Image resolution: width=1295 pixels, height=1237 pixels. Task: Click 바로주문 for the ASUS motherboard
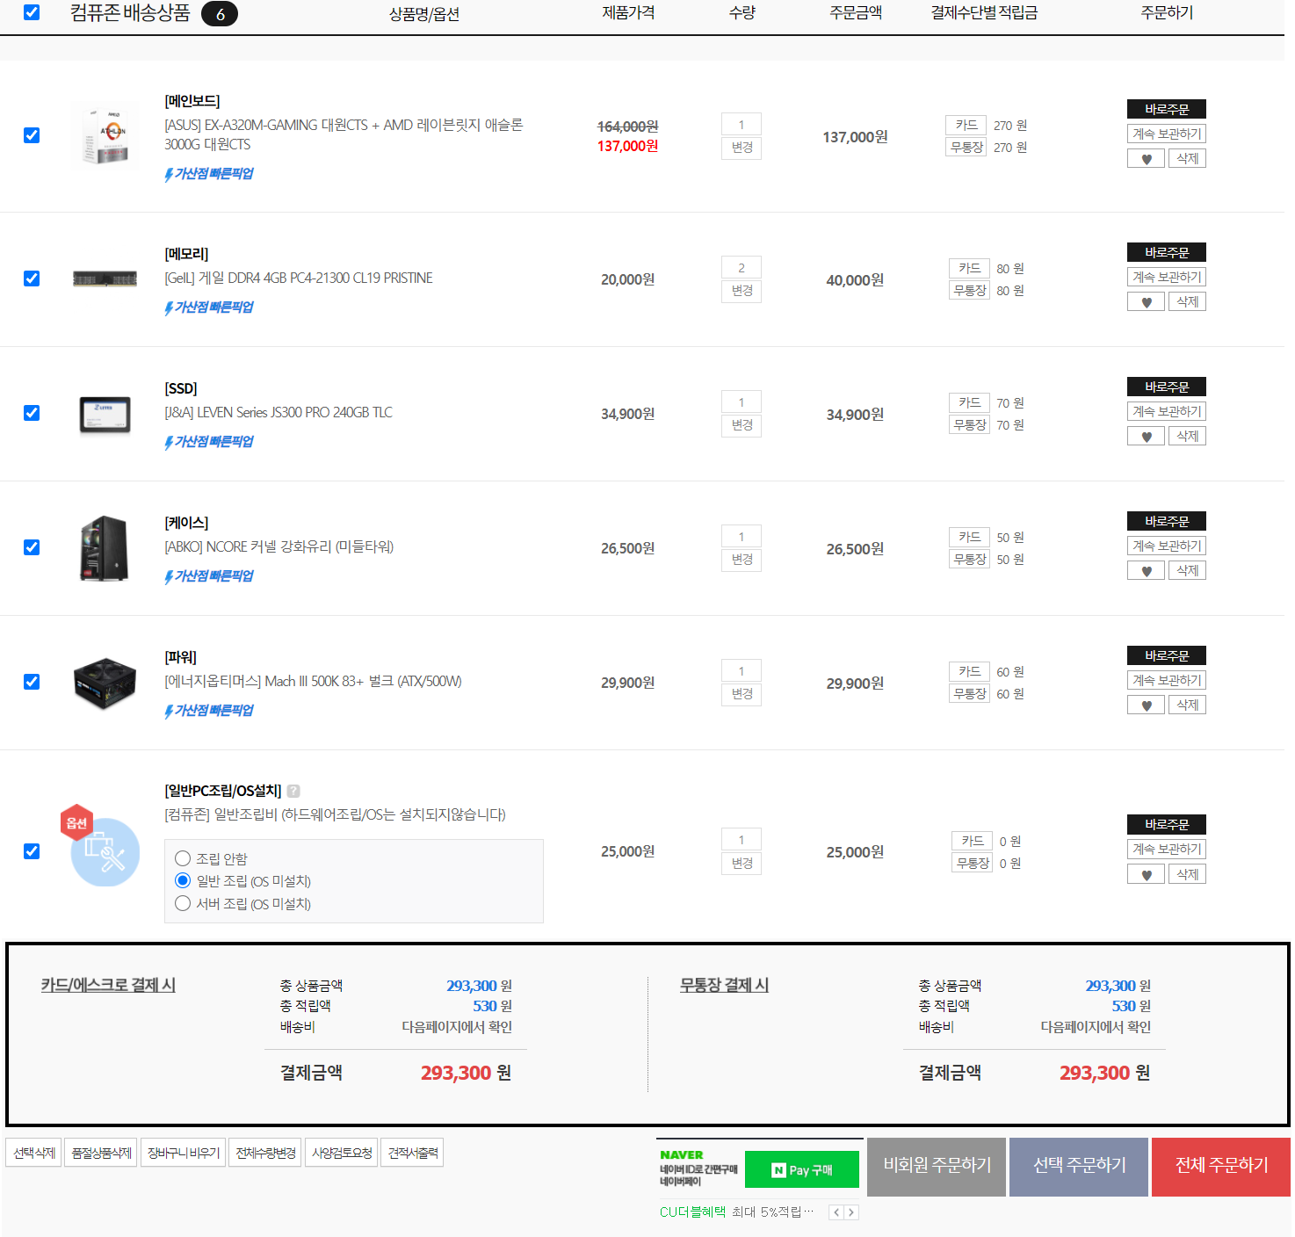[1167, 109]
